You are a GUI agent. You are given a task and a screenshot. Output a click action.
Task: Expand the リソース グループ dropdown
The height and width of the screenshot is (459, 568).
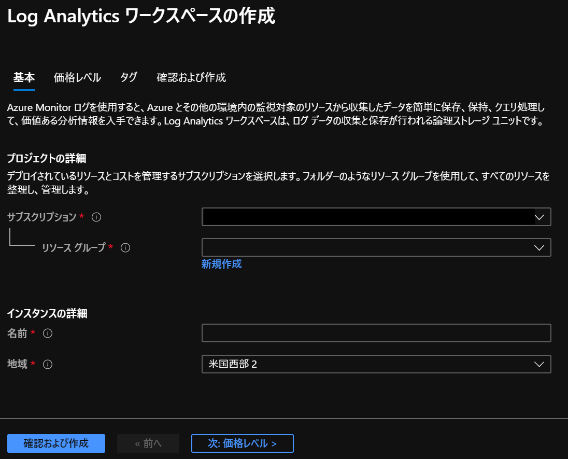click(376, 247)
